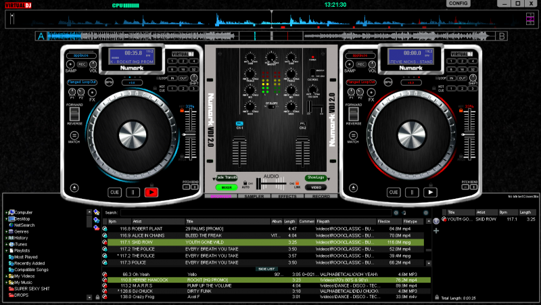Hit the left deck SAMP sampler button
Viewport: 541px width, 305px height.
point(70,65)
